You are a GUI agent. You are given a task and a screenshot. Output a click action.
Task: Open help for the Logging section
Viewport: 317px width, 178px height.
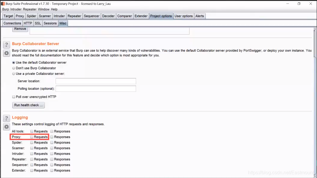pos(7,118)
